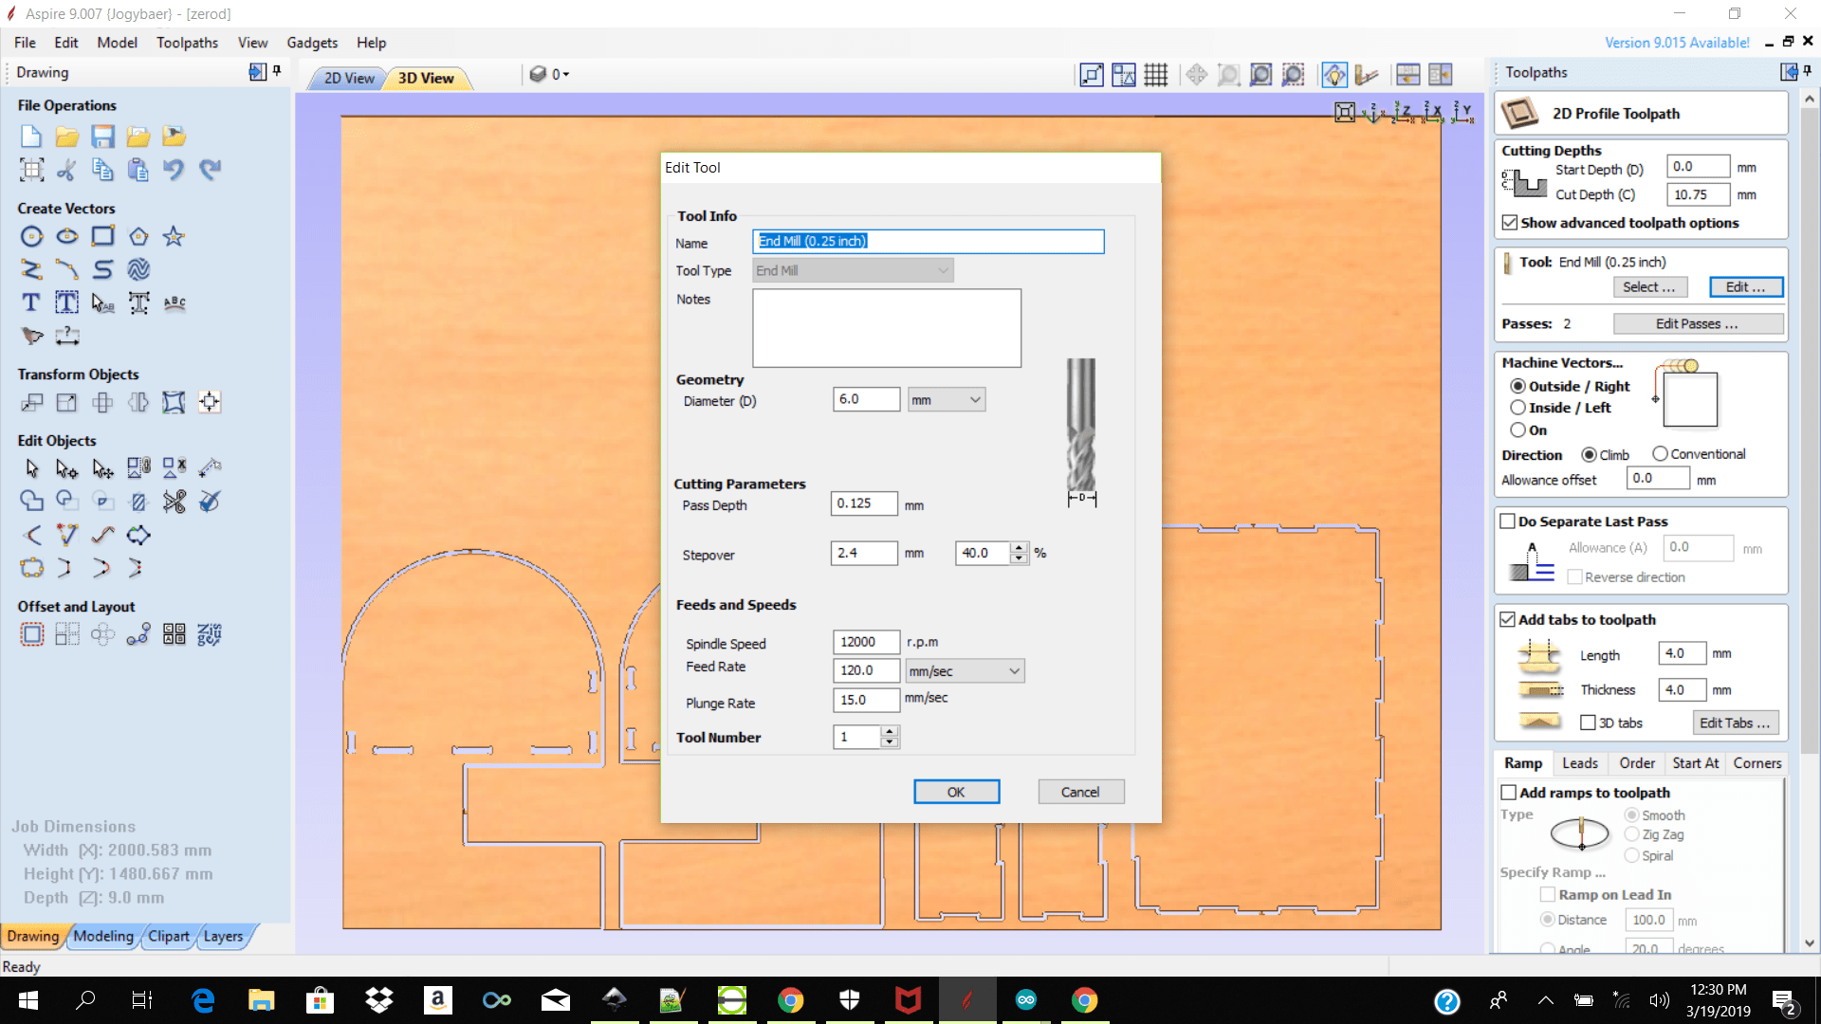Expand the Feed Rate units dropdown
This screenshot has height=1024, width=1821.
point(965,671)
